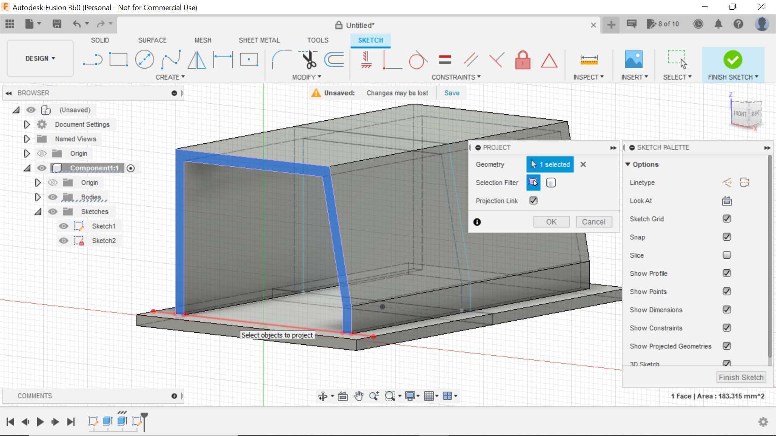This screenshot has height=436, width=776.
Task: Switch to the SHEET METAL tab
Action: pyautogui.click(x=259, y=40)
